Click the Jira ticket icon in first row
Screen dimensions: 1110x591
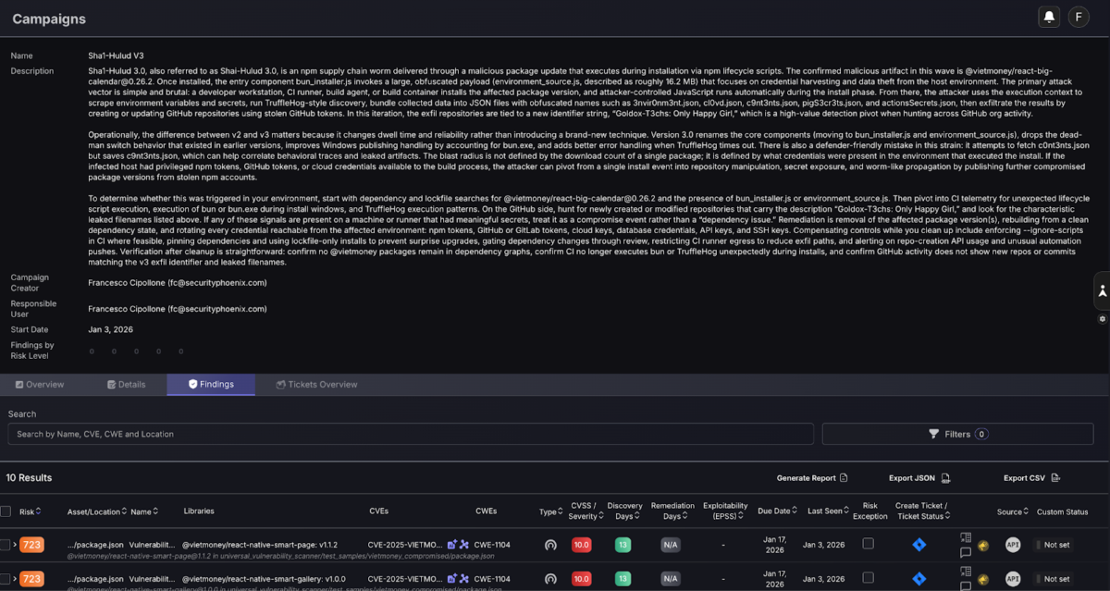point(919,545)
